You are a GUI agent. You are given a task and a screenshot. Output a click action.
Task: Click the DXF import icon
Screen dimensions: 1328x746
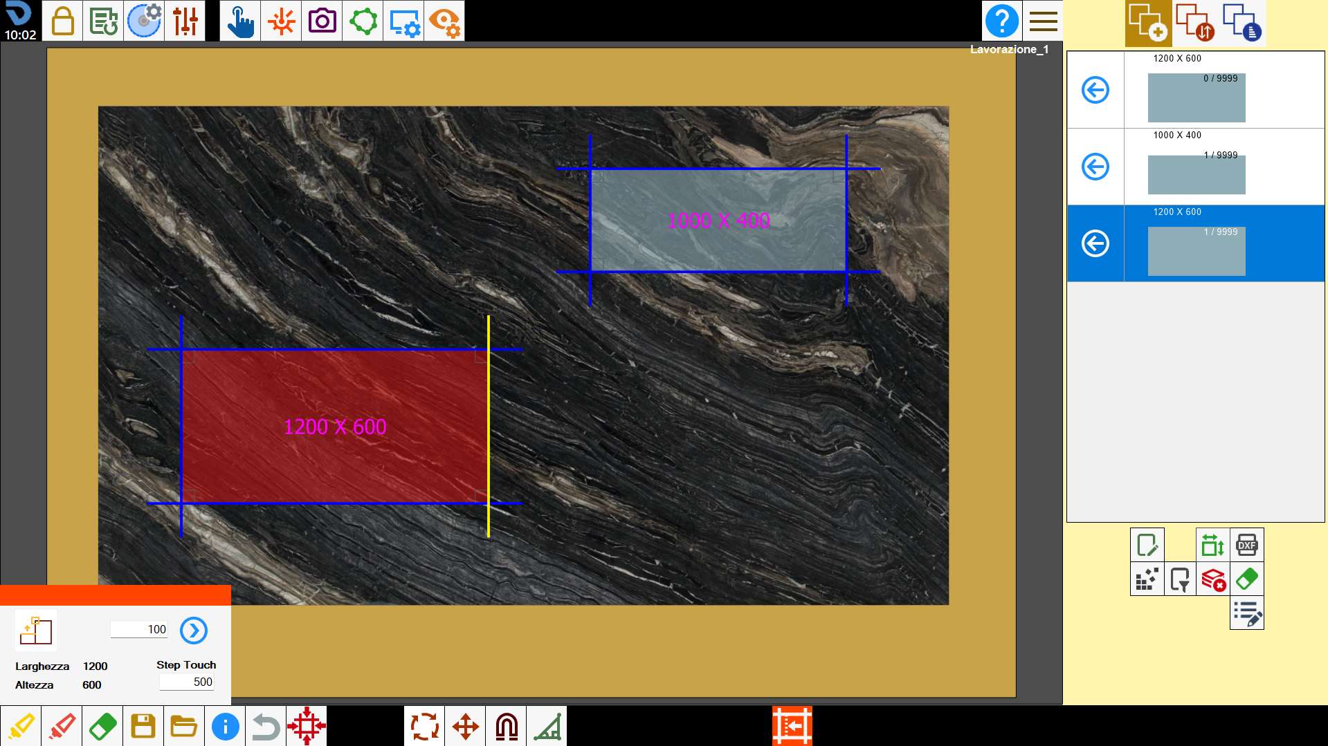[x=1246, y=545]
